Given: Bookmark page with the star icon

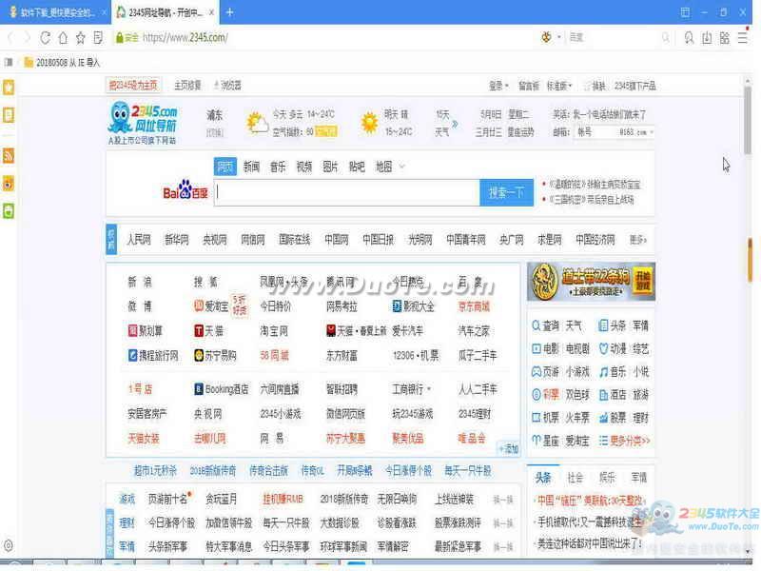Looking at the screenshot, I should [x=81, y=37].
